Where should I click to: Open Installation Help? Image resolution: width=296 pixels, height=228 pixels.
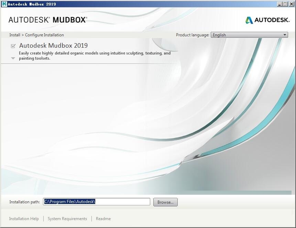coord(24,218)
